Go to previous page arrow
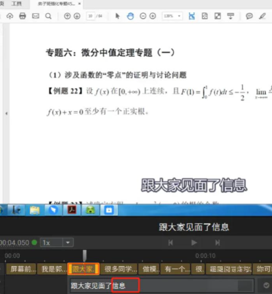The image size is (272, 294). (x=67, y=16)
